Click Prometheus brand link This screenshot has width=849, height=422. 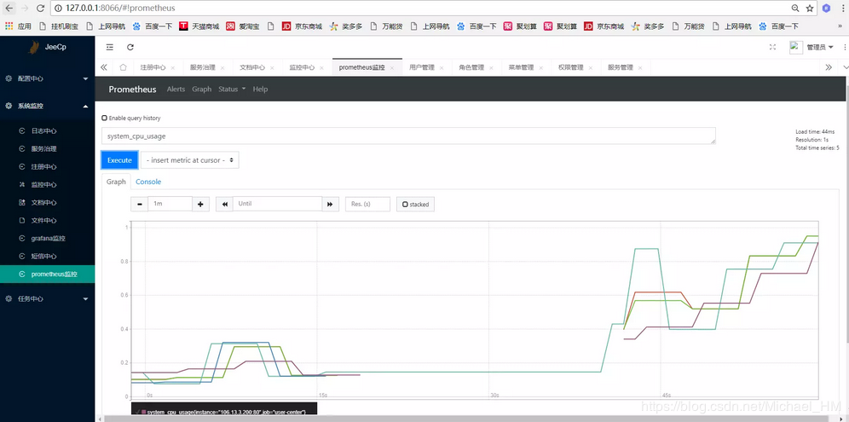click(x=133, y=90)
